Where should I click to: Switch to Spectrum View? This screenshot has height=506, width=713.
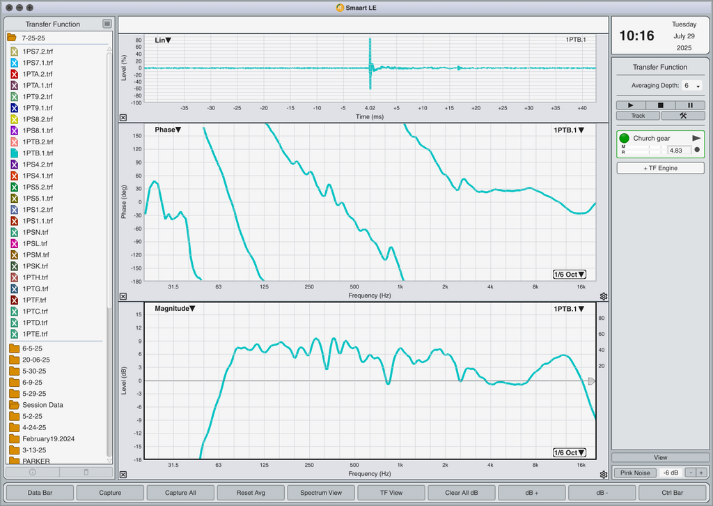321,492
